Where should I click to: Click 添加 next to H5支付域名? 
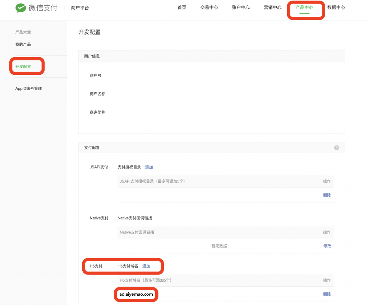146,266
